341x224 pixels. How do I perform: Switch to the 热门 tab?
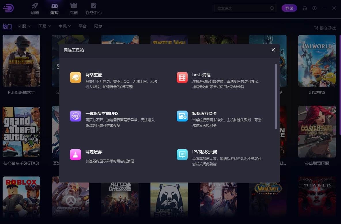[7, 26]
